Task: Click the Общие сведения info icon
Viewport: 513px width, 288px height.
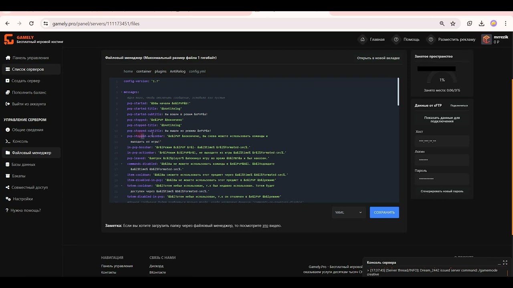Action: 8,130
